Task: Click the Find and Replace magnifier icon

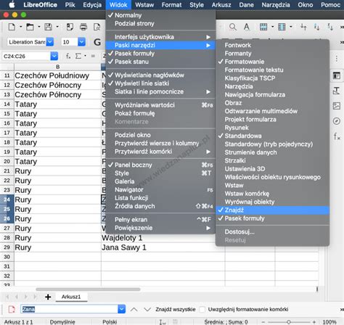Action: pyautogui.click(x=233, y=27)
